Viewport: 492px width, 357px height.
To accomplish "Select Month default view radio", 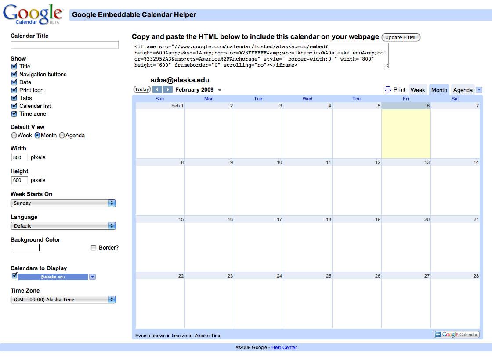I will 37,135.
